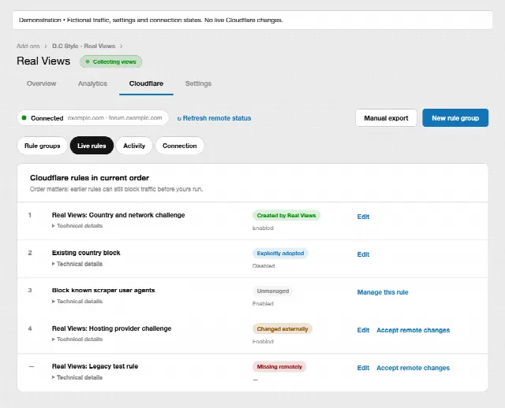Edit the Legacy test rule

[363, 368]
